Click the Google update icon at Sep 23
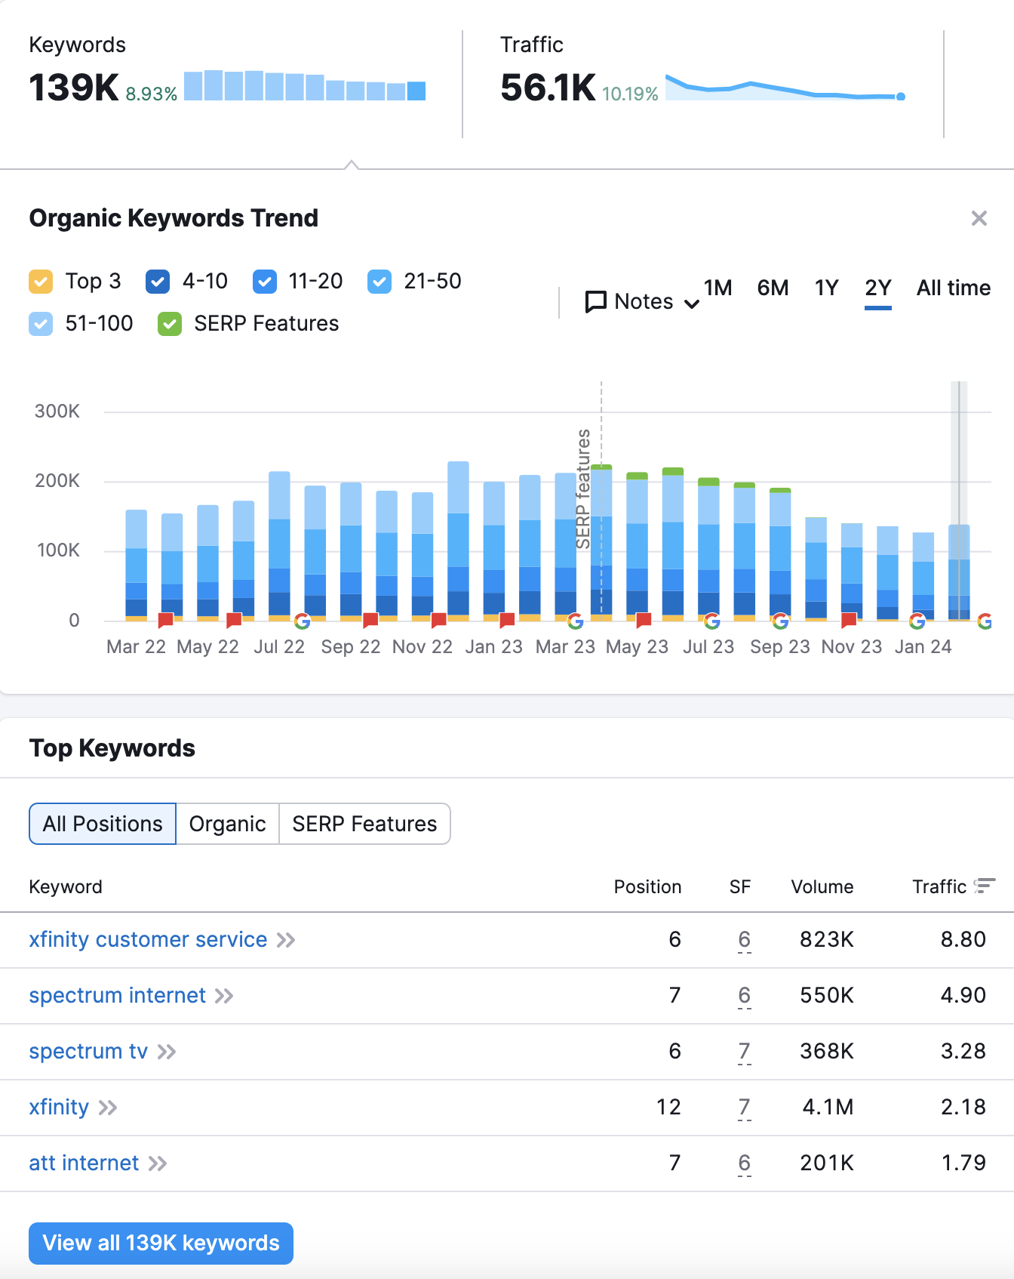The width and height of the screenshot is (1014, 1279). point(781,621)
